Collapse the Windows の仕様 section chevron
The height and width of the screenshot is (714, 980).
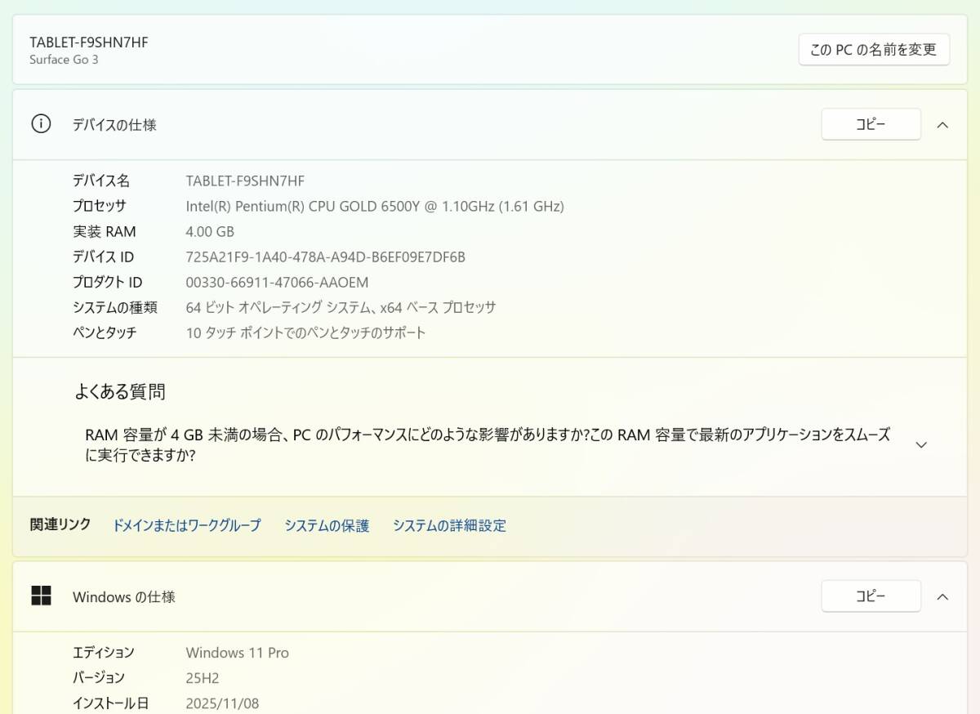[942, 596]
